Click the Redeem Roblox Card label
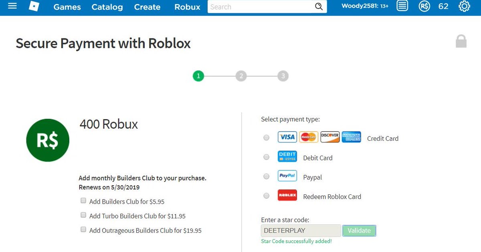 click(x=332, y=196)
